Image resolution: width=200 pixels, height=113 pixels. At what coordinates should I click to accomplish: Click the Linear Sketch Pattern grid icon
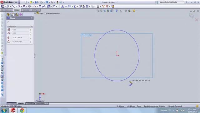point(87,6)
